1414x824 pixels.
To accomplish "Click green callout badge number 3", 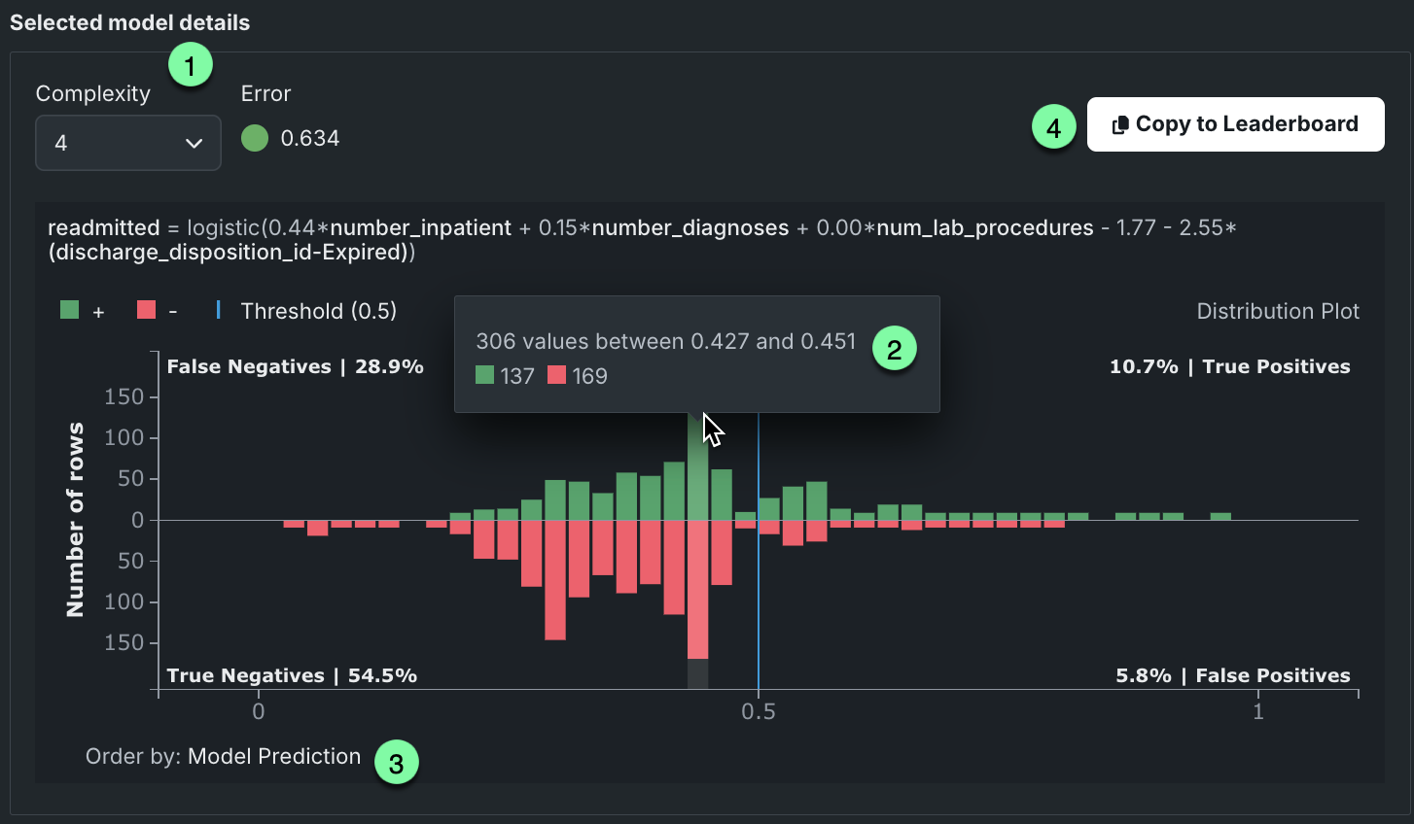I will (x=396, y=764).
